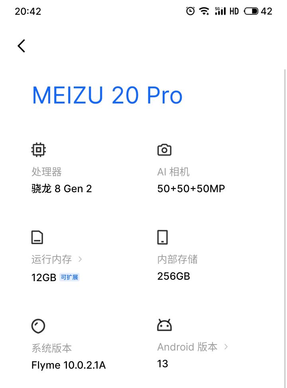Tap the internal storage phone icon
287x388 pixels.
coord(163,237)
